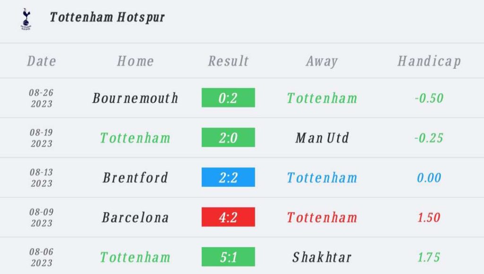
Task: Open the Tottenham Hotspur team title
Action: click(x=107, y=17)
